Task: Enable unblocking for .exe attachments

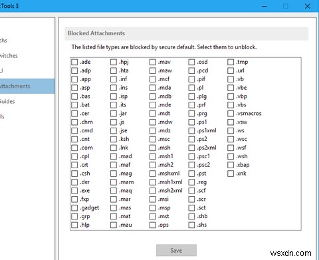Action: (74, 191)
